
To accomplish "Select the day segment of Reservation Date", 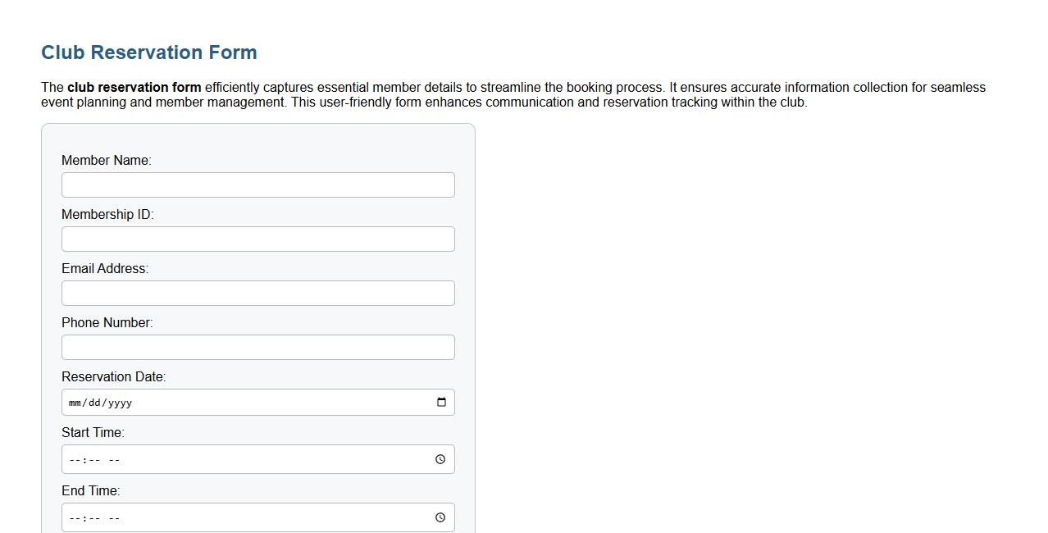I will click(96, 403).
